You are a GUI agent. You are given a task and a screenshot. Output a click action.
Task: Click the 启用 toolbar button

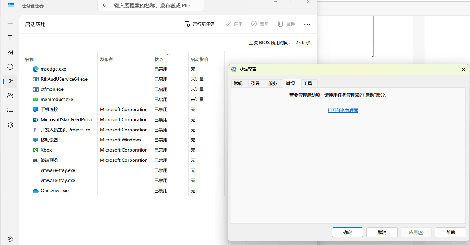pos(234,24)
